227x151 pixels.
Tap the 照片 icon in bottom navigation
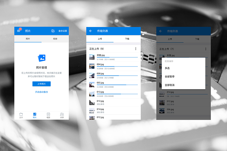35,115
